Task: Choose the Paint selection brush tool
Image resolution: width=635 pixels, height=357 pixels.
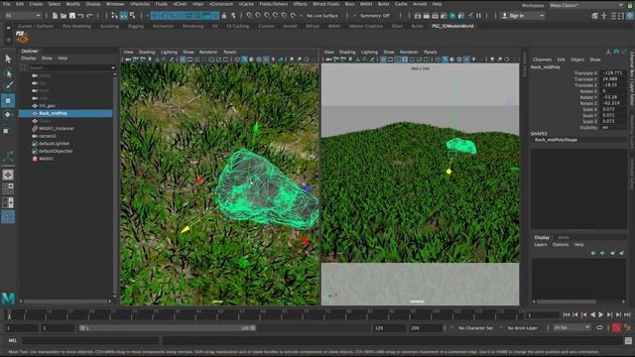Action: coord(8,86)
